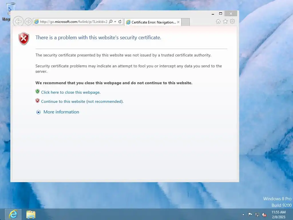Image resolution: width=293 pixels, height=220 pixels.
Task: Click the muted volume tray icon
Action: tap(264, 215)
